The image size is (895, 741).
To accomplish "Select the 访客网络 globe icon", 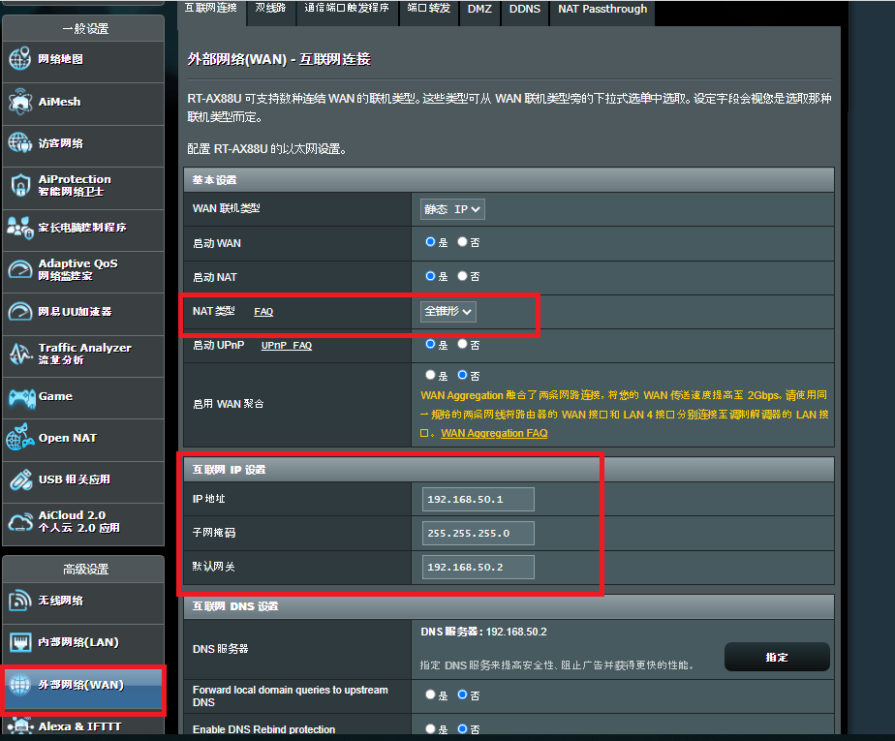I will point(20,143).
